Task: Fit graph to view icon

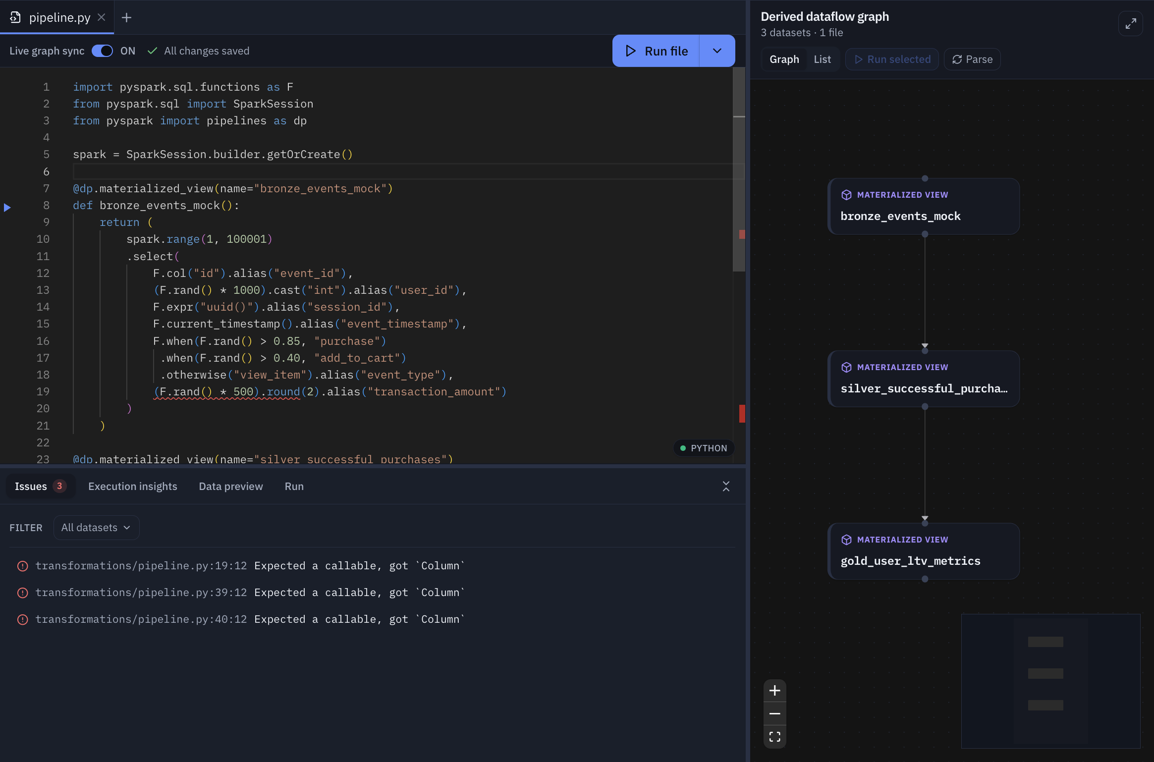Action: (x=775, y=737)
